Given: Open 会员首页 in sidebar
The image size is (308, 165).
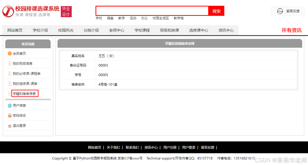Looking at the screenshot, I should pos(19,53).
